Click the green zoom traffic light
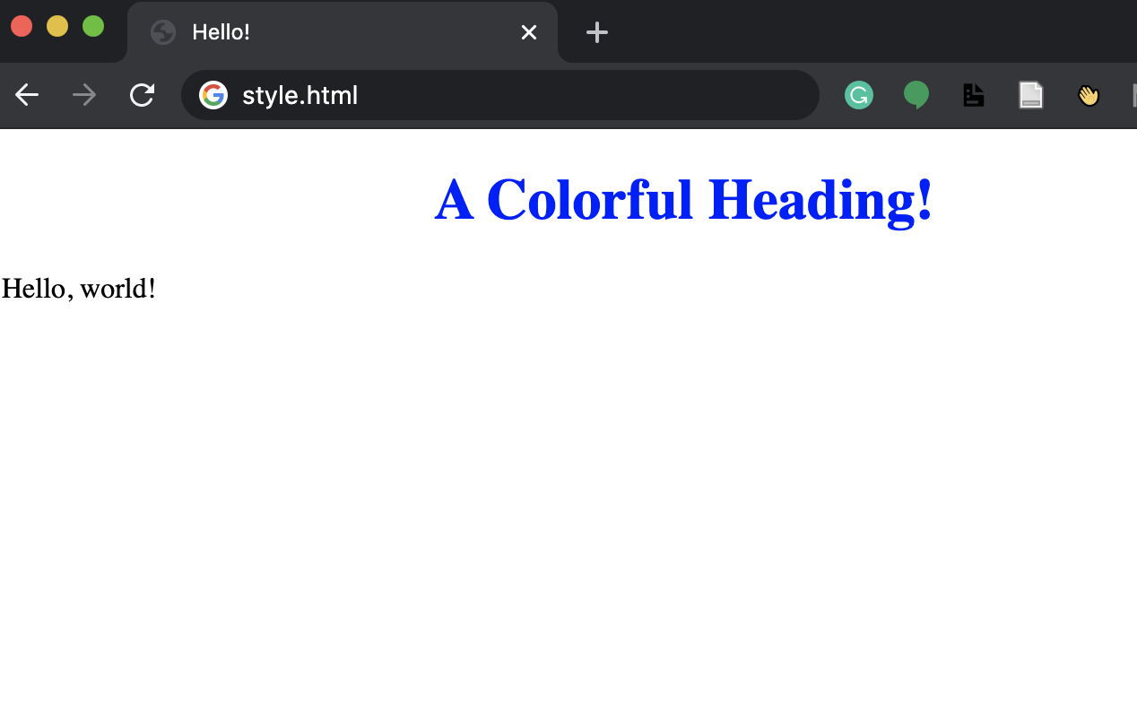This screenshot has width=1137, height=728. coord(92,26)
